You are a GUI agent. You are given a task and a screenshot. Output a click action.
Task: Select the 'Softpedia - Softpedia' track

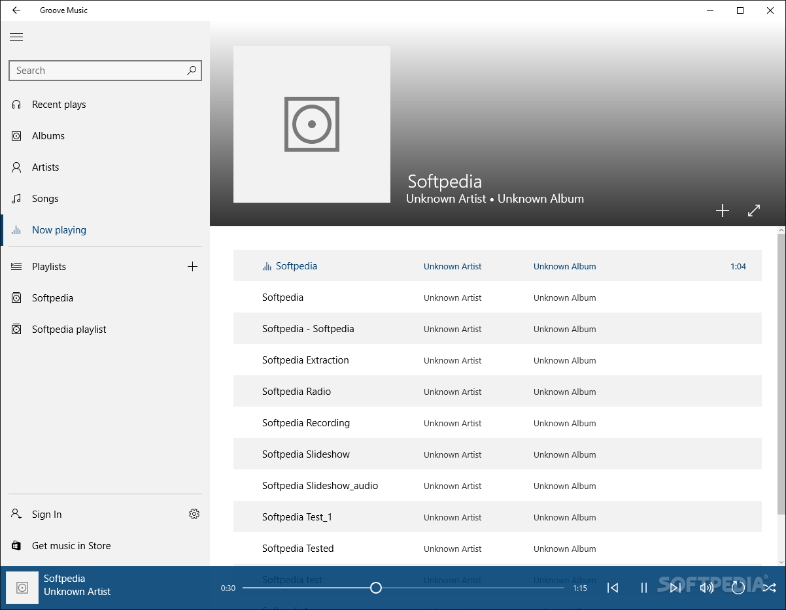[x=498, y=329]
